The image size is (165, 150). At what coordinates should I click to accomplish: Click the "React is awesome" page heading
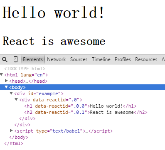pos(54,41)
